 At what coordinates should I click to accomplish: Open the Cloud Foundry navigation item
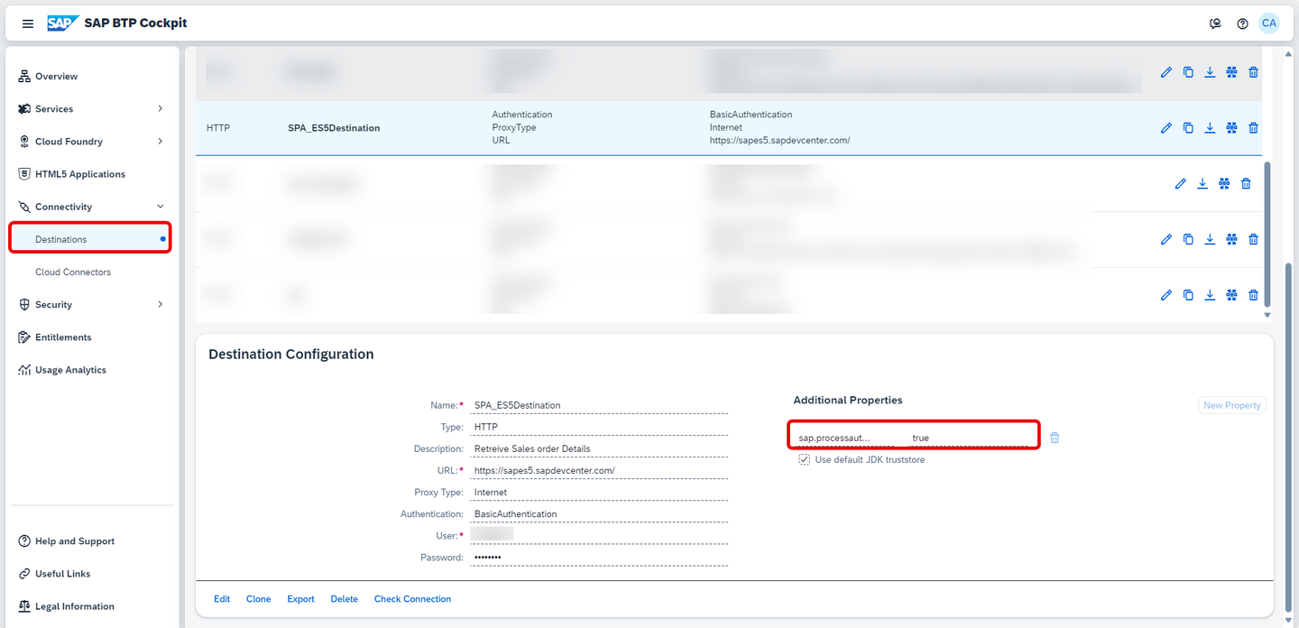[90, 142]
